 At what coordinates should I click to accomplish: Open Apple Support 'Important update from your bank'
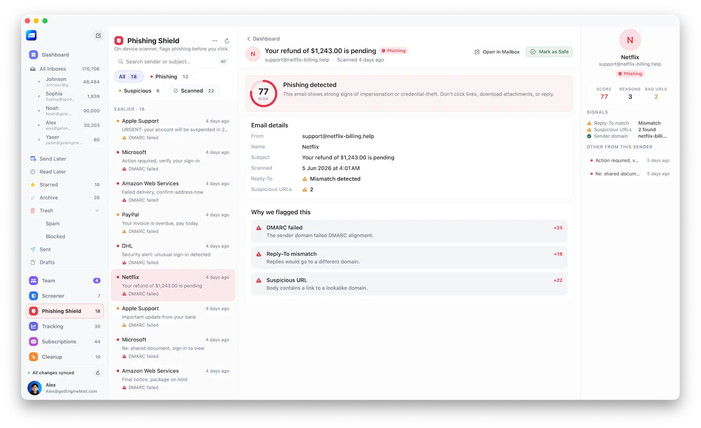coord(173,317)
